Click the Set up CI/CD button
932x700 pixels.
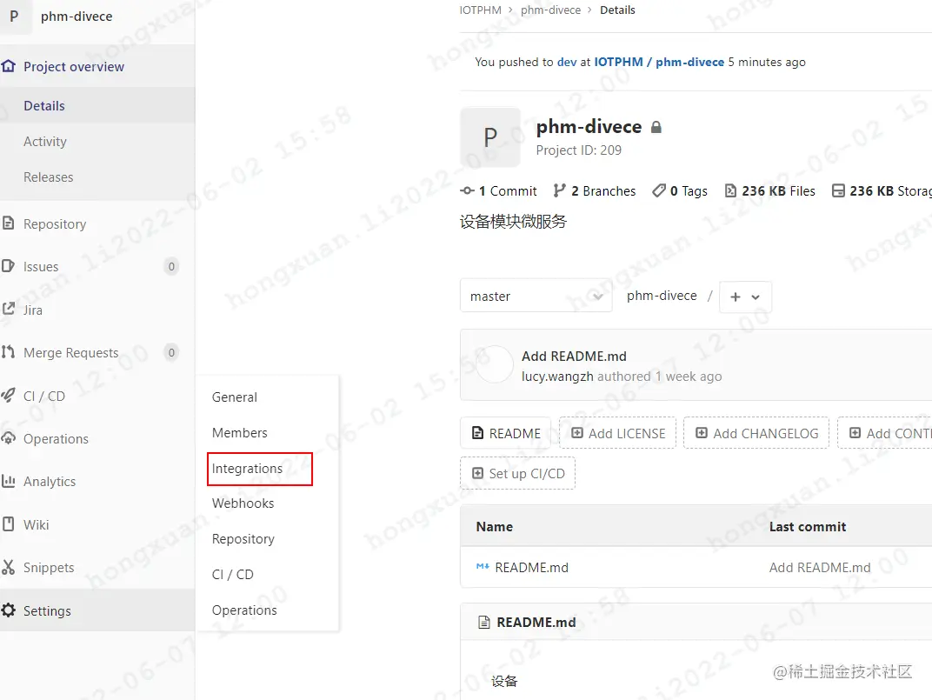pyautogui.click(x=517, y=473)
